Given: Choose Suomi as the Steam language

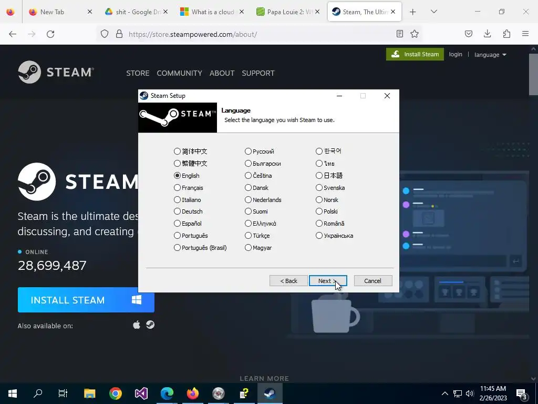Looking at the screenshot, I should pyautogui.click(x=256, y=211).
